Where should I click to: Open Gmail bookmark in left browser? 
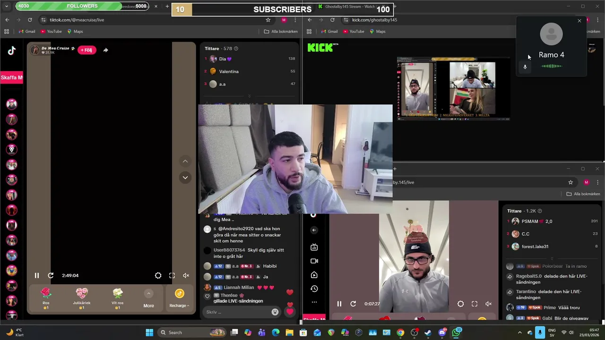pos(26,31)
